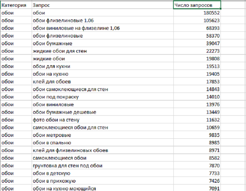Select the "обои бумажные" query cell
Screen dimensions: 246x191
102,43
